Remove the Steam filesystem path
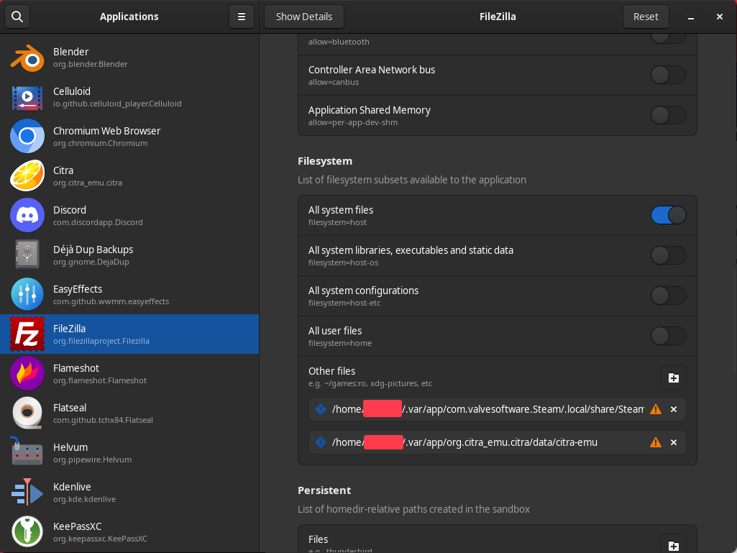 [x=674, y=409]
